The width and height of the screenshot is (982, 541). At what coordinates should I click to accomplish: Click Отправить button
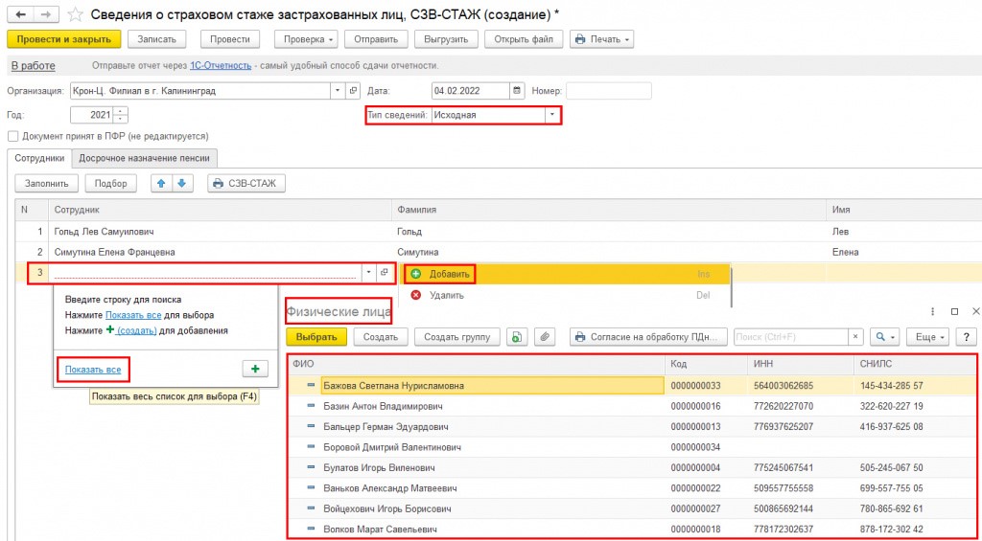coord(376,38)
